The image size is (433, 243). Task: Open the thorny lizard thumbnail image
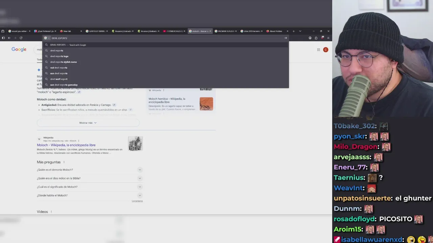click(206, 104)
